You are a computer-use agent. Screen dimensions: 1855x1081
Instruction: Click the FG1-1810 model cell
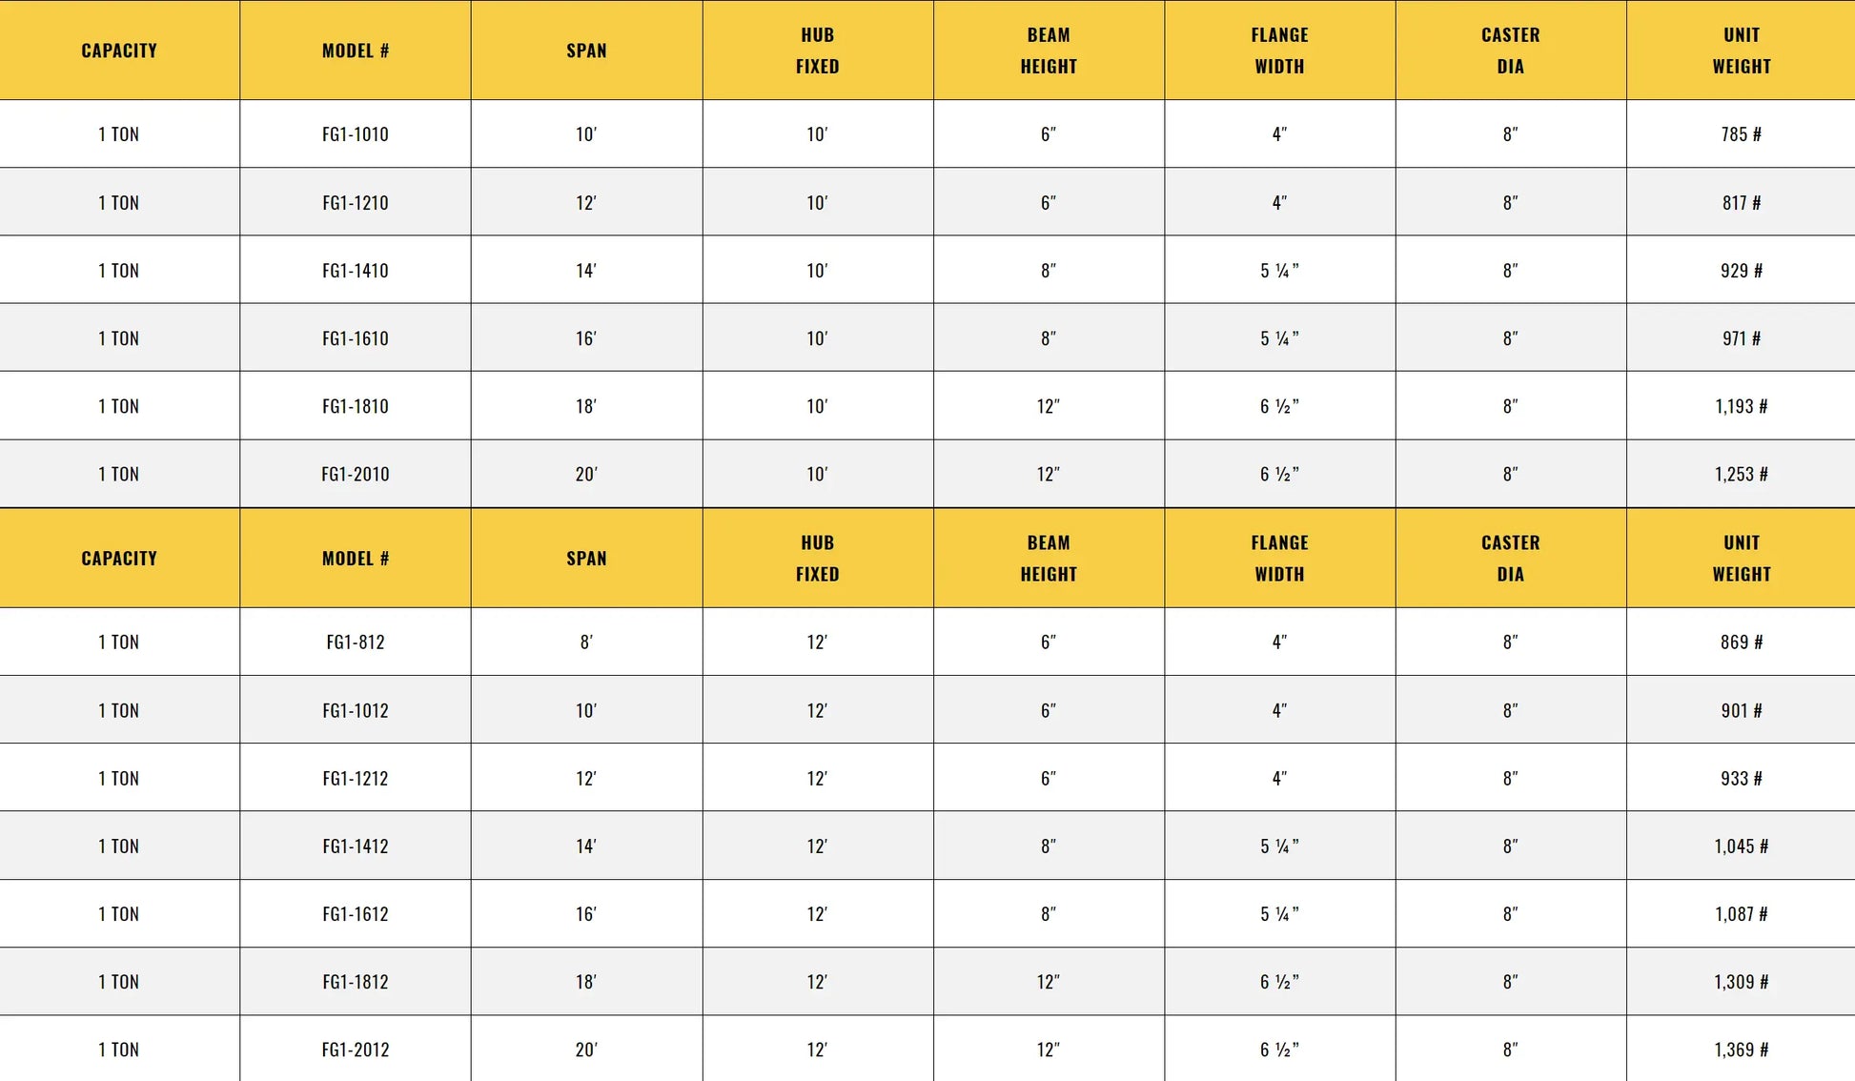pyautogui.click(x=356, y=406)
